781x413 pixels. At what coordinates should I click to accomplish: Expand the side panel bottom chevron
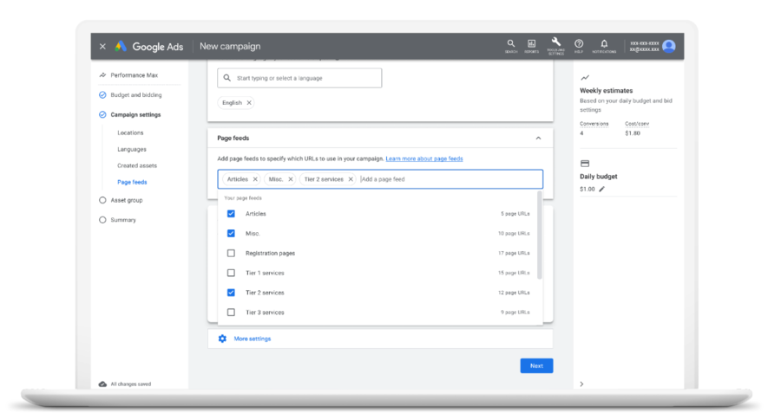point(581,384)
